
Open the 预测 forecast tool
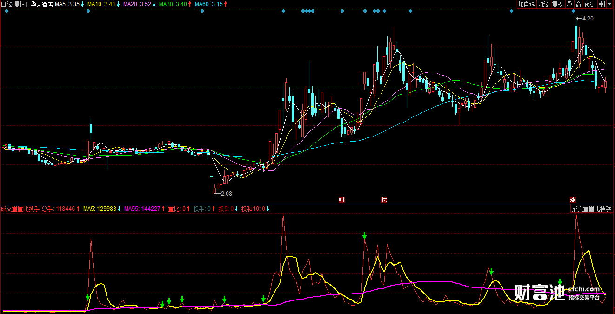[x=590, y=4]
